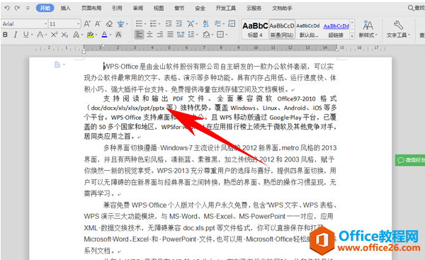
Task: Apply the 超链接 style
Action: pos(336,30)
